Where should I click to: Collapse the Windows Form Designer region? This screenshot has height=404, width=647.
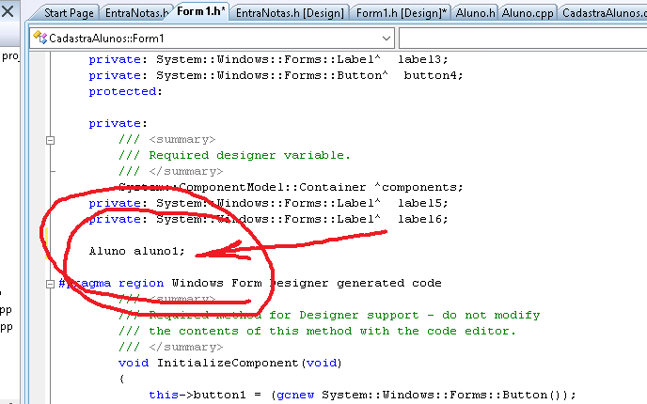pyautogui.click(x=51, y=283)
